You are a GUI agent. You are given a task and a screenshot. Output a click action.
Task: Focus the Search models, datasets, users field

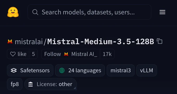point(89,12)
